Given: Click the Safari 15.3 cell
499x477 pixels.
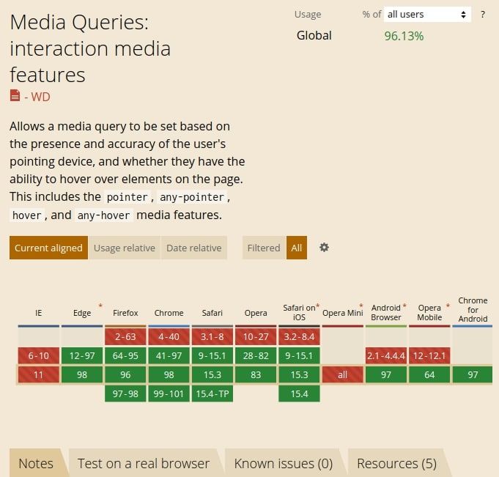Looking at the screenshot, I should click(212, 374).
